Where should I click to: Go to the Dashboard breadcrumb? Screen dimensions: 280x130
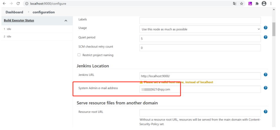pos(14,12)
